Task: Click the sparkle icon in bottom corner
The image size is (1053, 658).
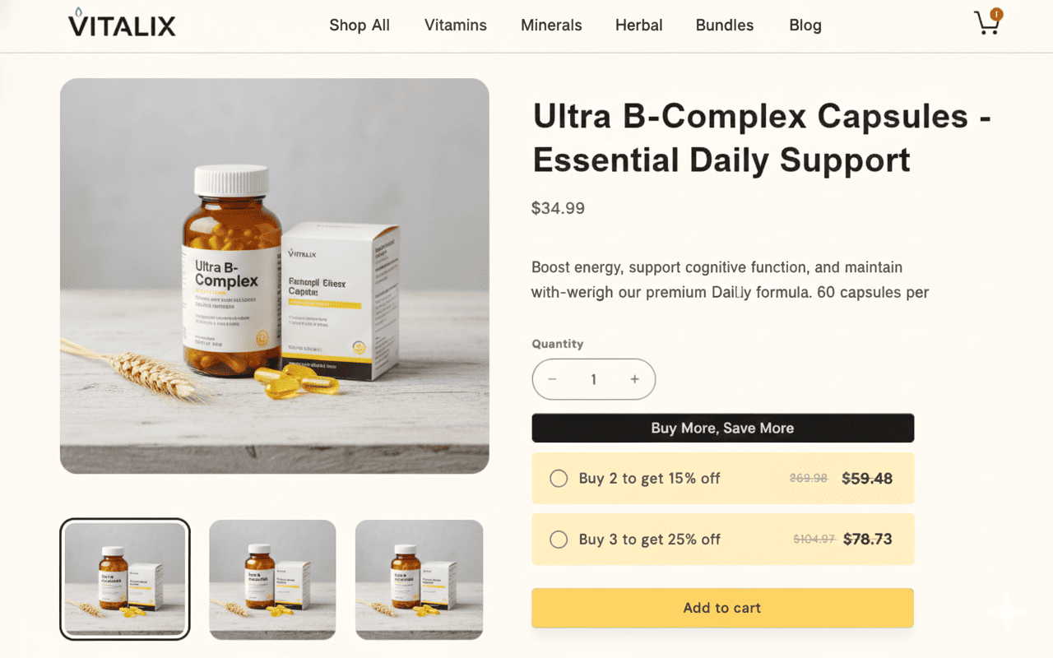Action: point(1005,612)
